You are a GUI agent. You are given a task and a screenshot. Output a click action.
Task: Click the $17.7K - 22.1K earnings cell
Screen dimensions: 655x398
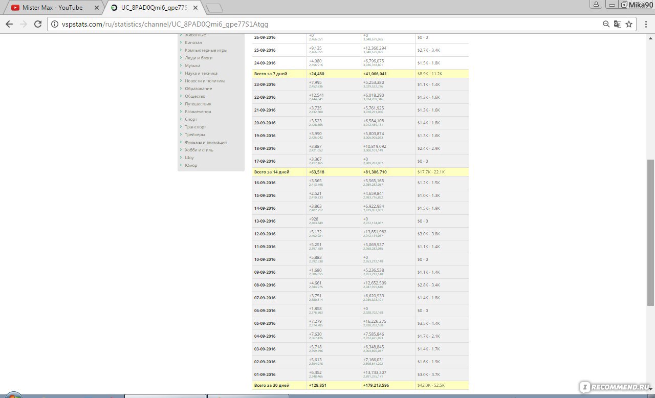click(431, 172)
